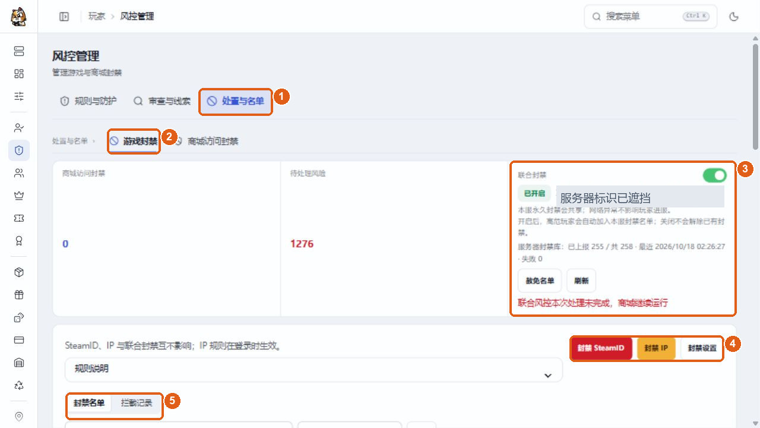Turn off the 联合封禁 switch
Image resolution: width=760 pixels, height=428 pixels.
[715, 175]
